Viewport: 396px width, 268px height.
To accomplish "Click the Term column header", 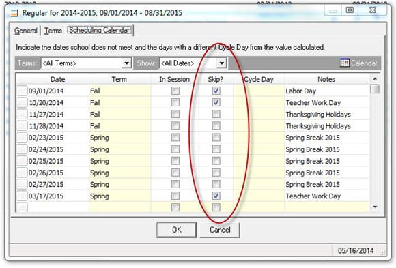I will [119, 79].
